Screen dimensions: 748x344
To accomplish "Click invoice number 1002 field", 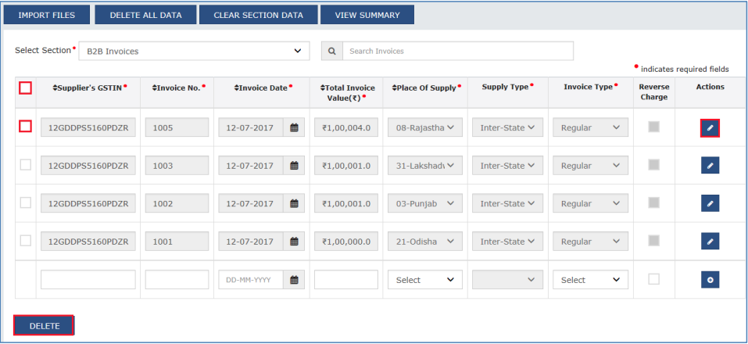I will tap(177, 203).
